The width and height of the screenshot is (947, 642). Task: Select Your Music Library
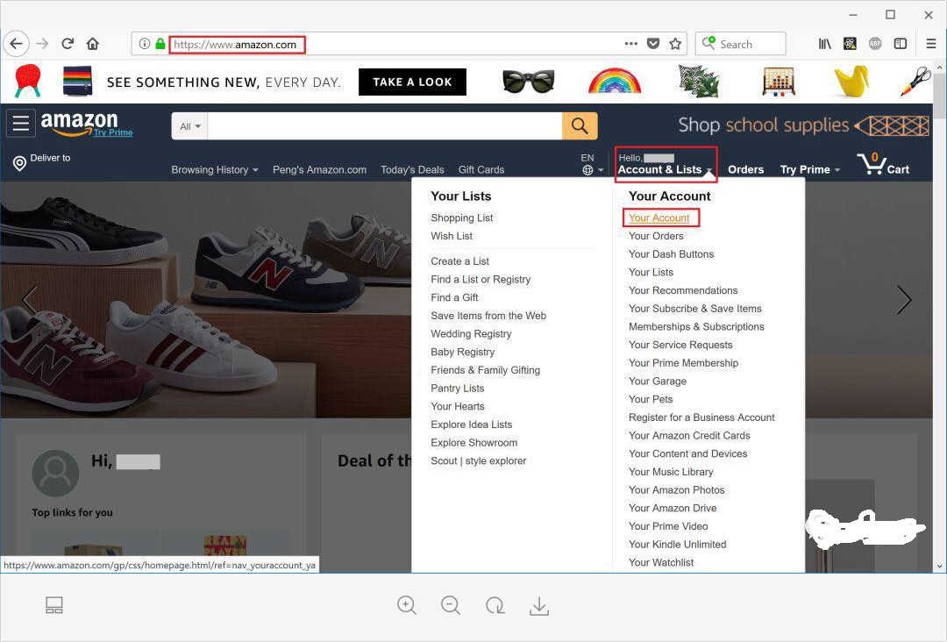point(671,472)
